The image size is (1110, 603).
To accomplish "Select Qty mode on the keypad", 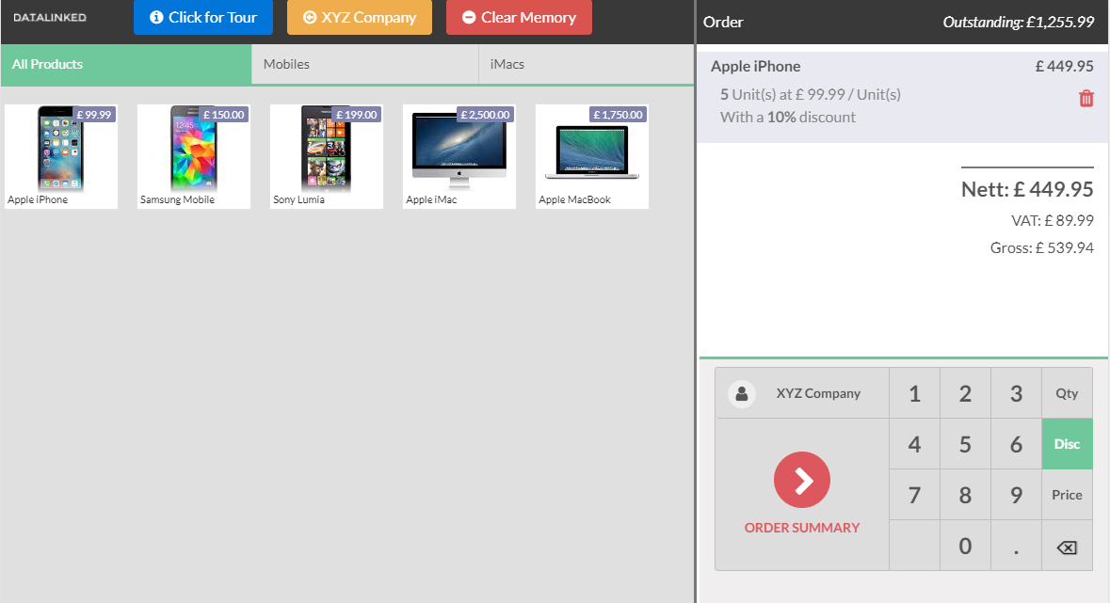I will (1067, 393).
